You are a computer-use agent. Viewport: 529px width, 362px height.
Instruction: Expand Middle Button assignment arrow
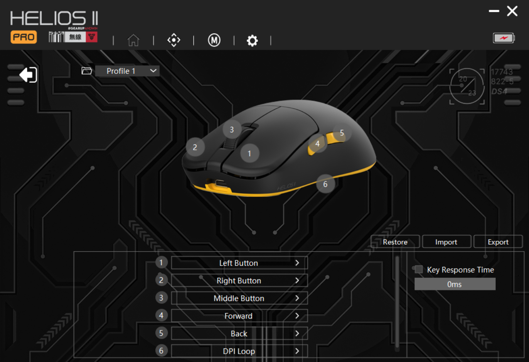click(x=297, y=298)
